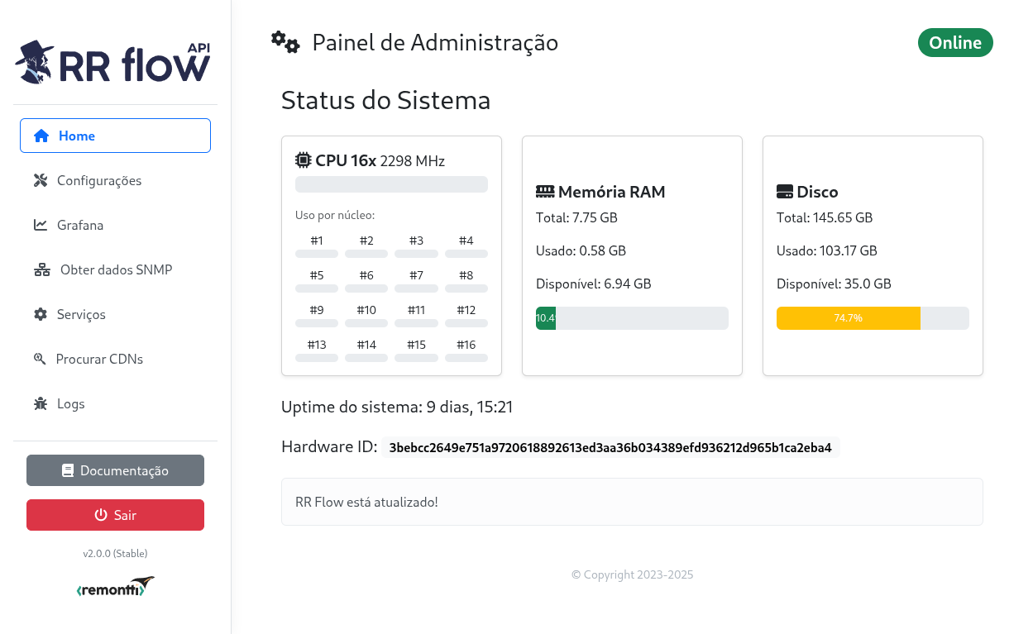Click the magnifier icon for Procurar CDNs
This screenshot has width=1033, height=634.
tap(40, 359)
